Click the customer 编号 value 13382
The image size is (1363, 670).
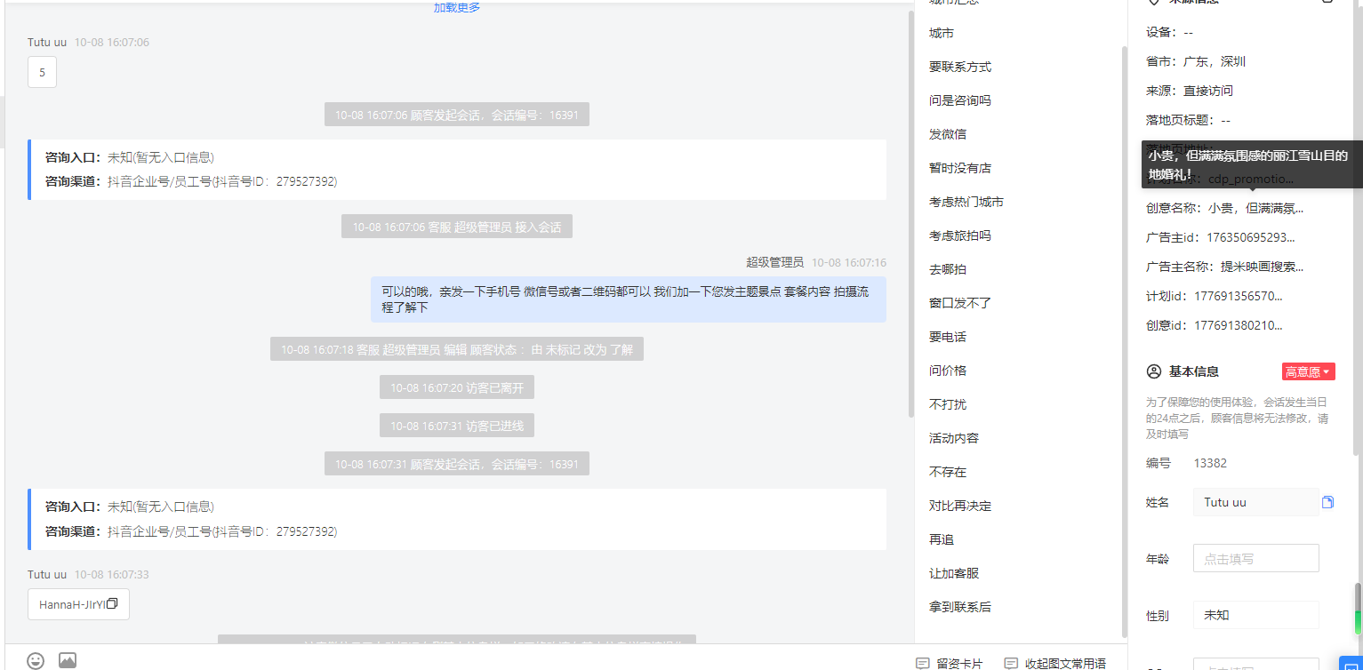tap(1210, 463)
